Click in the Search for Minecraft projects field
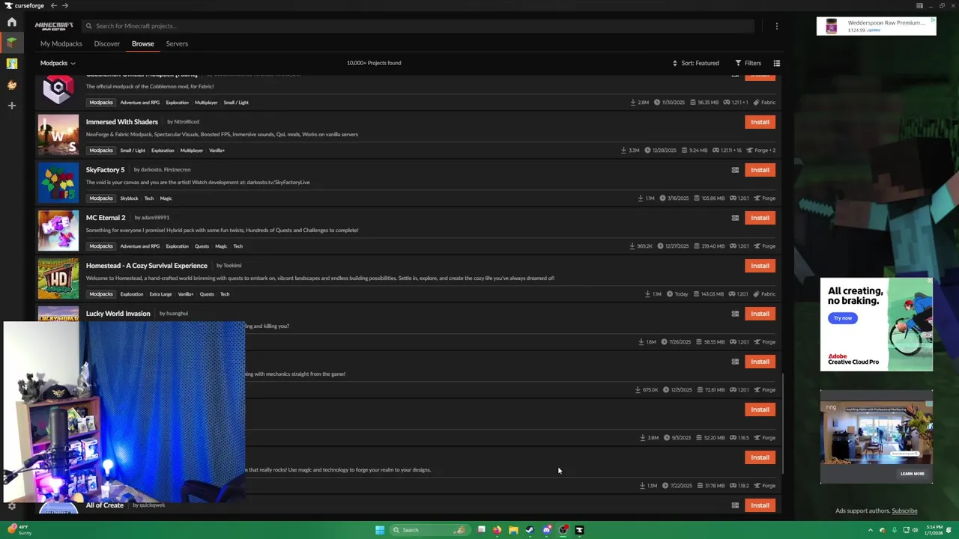The height and width of the screenshot is (539, 959). click(x=418, y=26)
